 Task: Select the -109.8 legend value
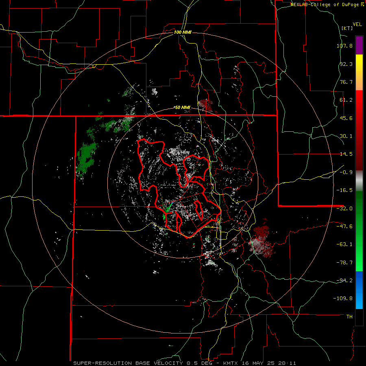click(343, 298)
